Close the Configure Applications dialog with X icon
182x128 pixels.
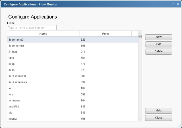click(178, 4)
